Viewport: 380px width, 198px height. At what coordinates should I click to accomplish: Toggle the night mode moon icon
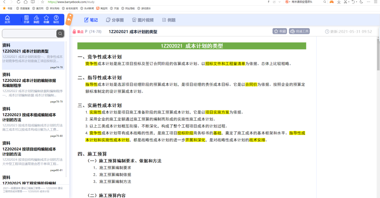click(x=361, y=2)
